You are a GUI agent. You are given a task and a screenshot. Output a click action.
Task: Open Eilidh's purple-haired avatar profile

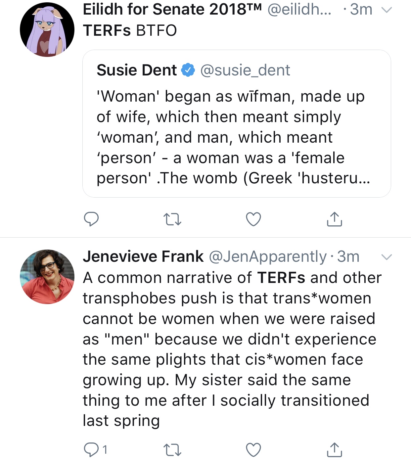click(47, 29)
